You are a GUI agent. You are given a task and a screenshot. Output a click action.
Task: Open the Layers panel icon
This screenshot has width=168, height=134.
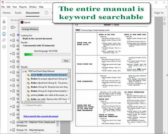4,47
